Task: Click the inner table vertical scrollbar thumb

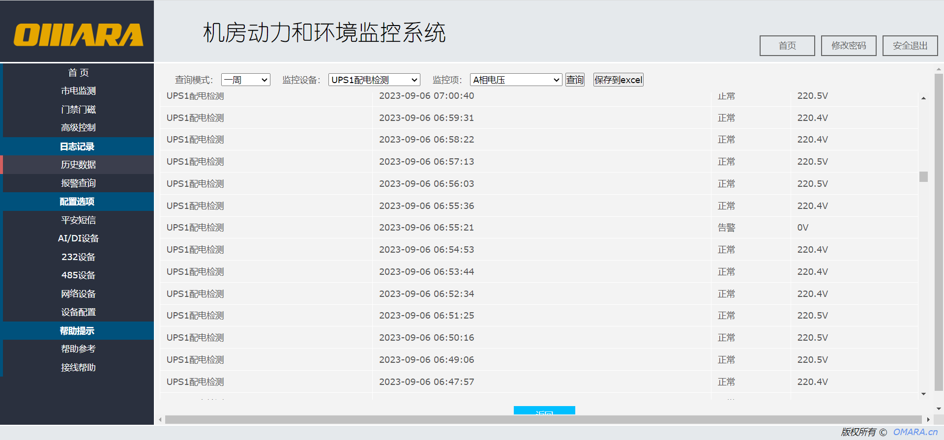Action: pyautogui.click(x=923, y=176)
